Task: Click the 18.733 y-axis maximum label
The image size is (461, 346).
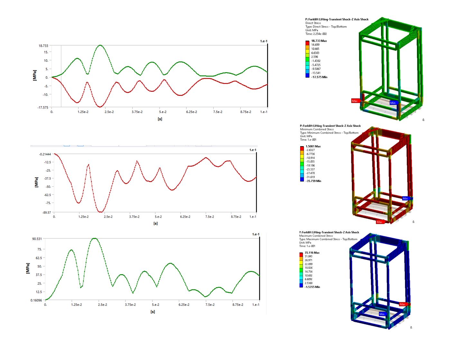Action: point(43,46)
